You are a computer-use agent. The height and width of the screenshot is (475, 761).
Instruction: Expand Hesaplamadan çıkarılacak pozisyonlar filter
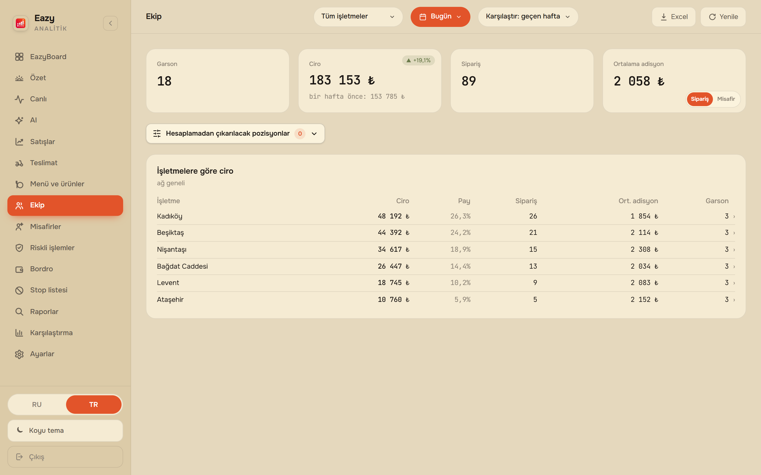235,134
